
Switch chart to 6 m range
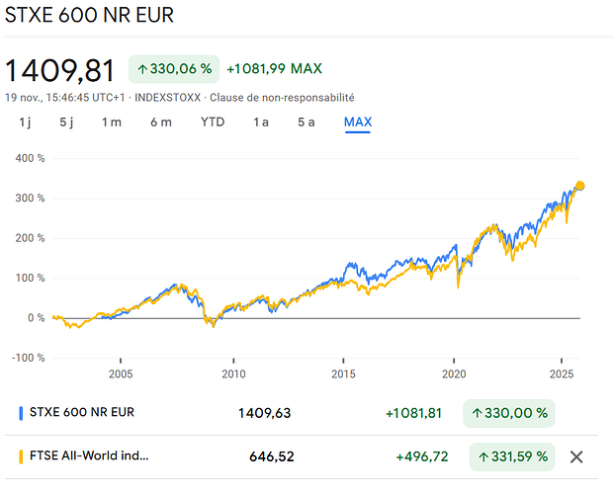[x=160, y=122]
